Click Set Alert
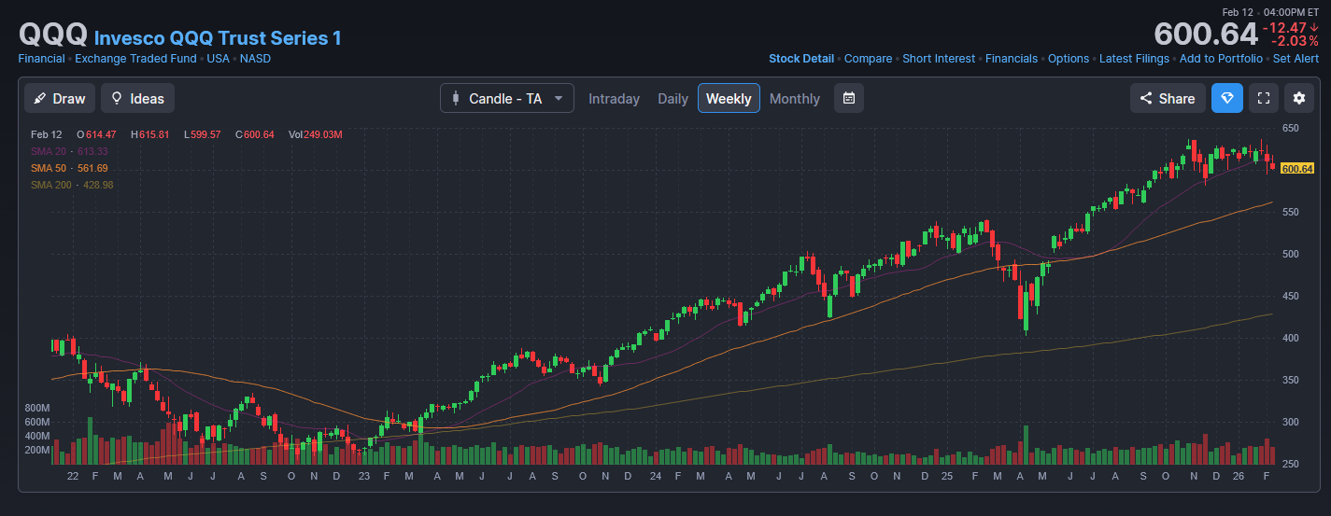 coord(1296,59)
